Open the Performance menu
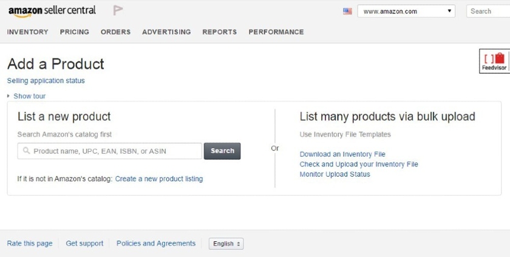This screenshot has width=510, height=257. tap(276, 32)
